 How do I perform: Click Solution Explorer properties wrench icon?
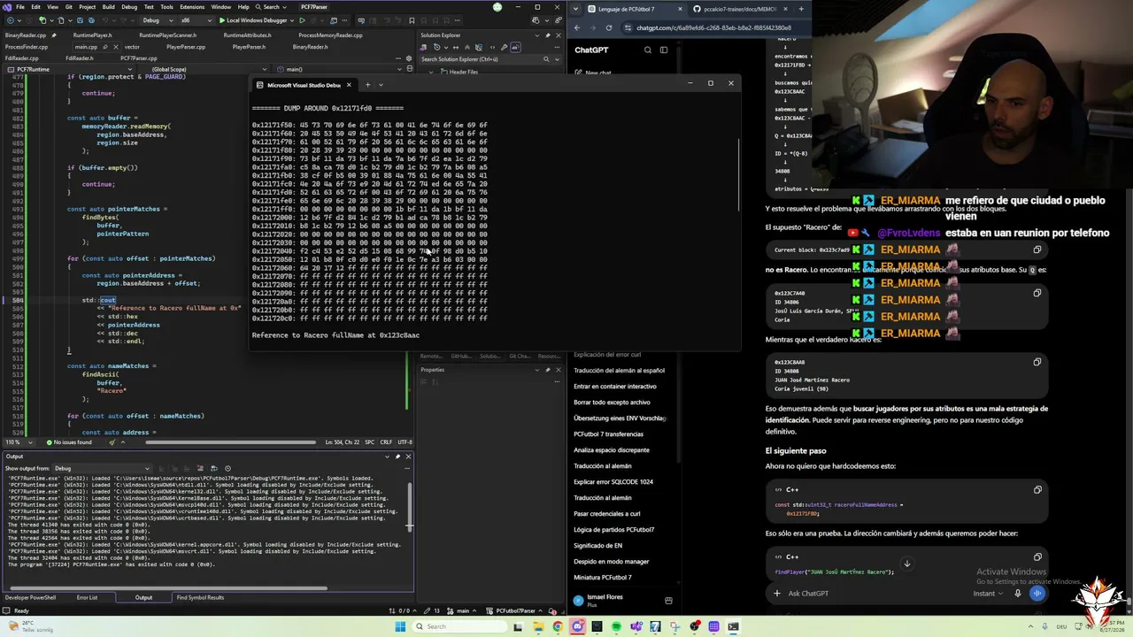tap(505, 47)
